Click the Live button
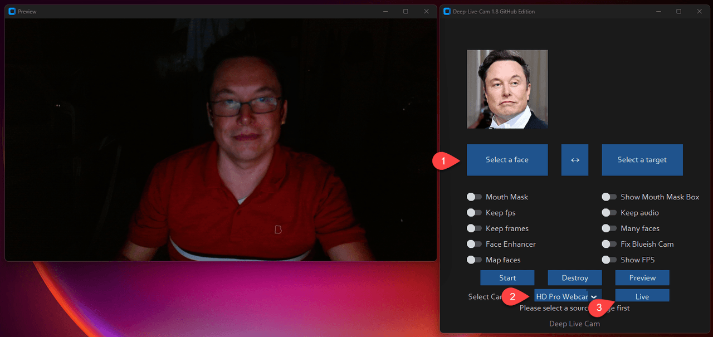Screen dimensions: 713x337 (x=642, y=296)
